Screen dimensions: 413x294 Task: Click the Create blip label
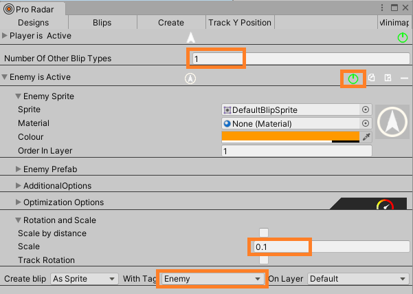[x=25, y=279]
